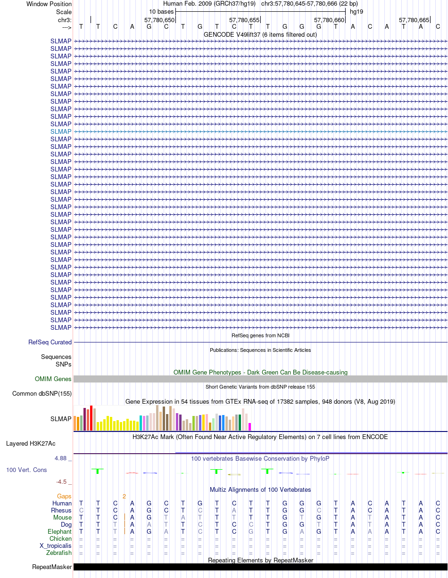Viewport: 448px width, 578px height.
Task: Click the Scale label
Action: point(64,12)
